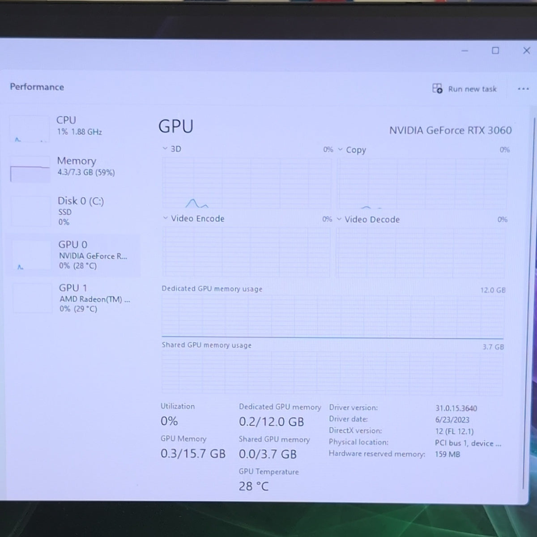Click the Copy utilization graph
This screenshot has height=537, width=537.
coord(423,183)
